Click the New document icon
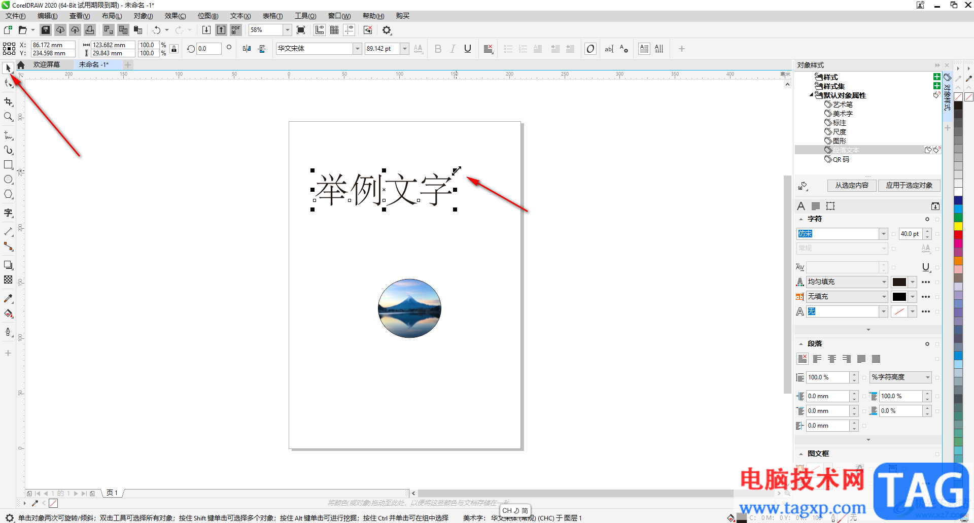974x523 pixels. coord(8,30)
